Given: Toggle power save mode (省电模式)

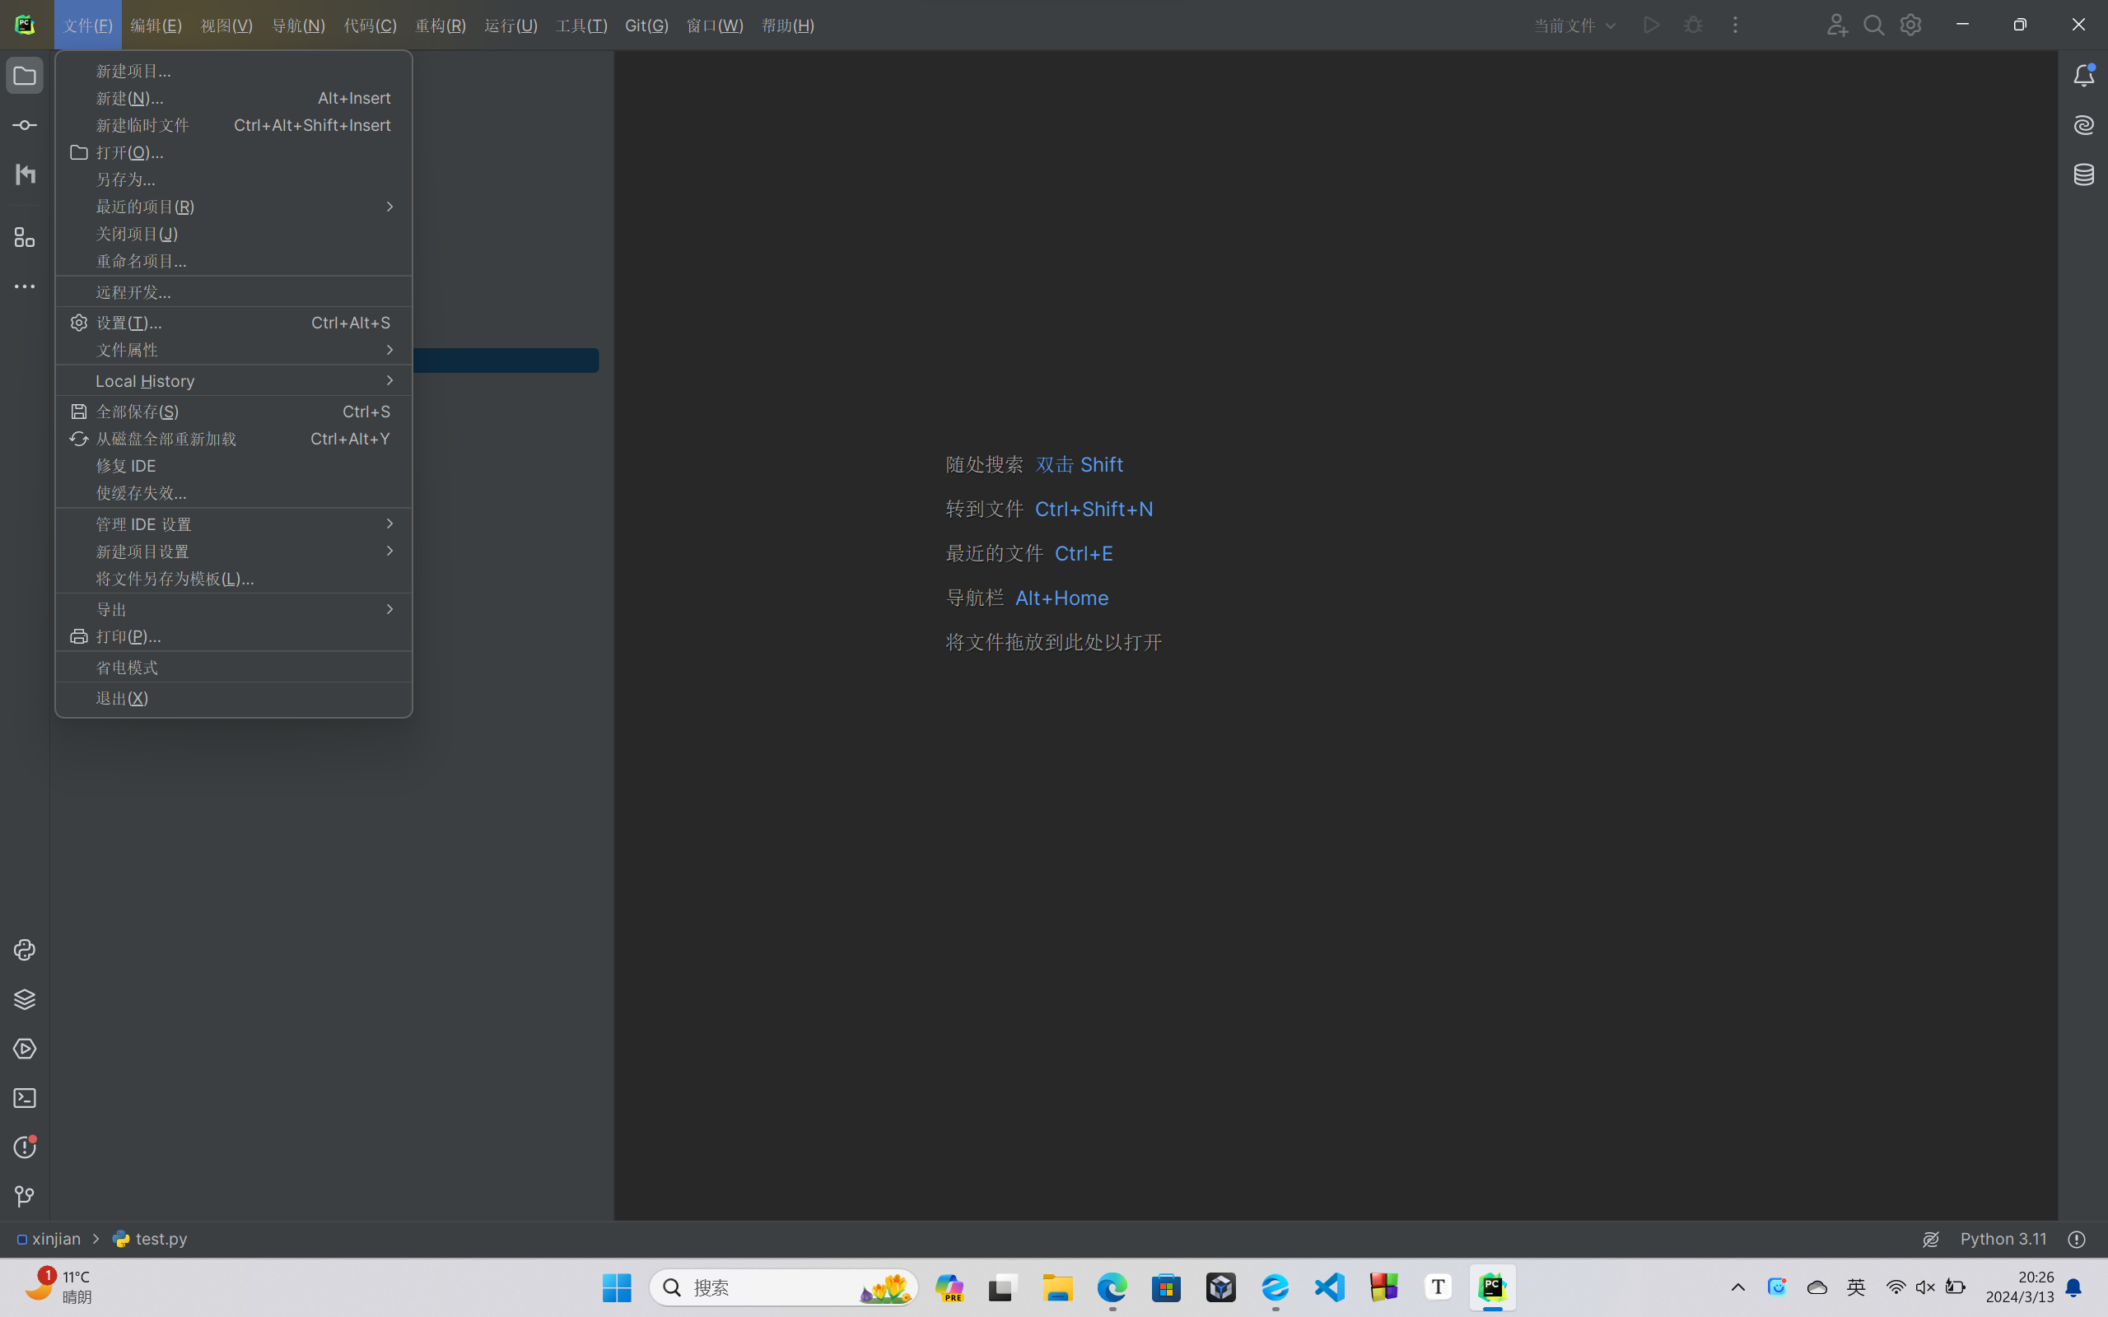Looking at the screenshot, I should click(127, 668).
